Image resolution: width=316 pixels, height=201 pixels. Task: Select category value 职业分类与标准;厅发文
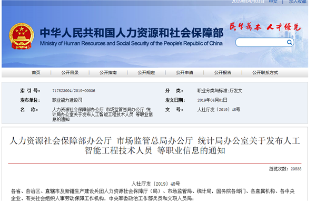(220, 91)
